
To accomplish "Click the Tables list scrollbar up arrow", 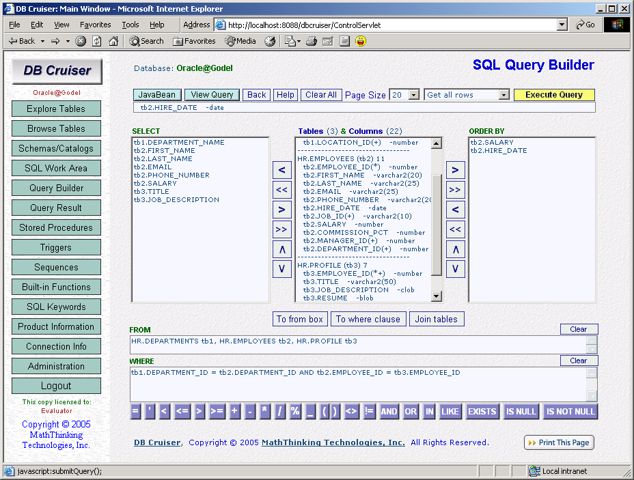I will 437,143.
